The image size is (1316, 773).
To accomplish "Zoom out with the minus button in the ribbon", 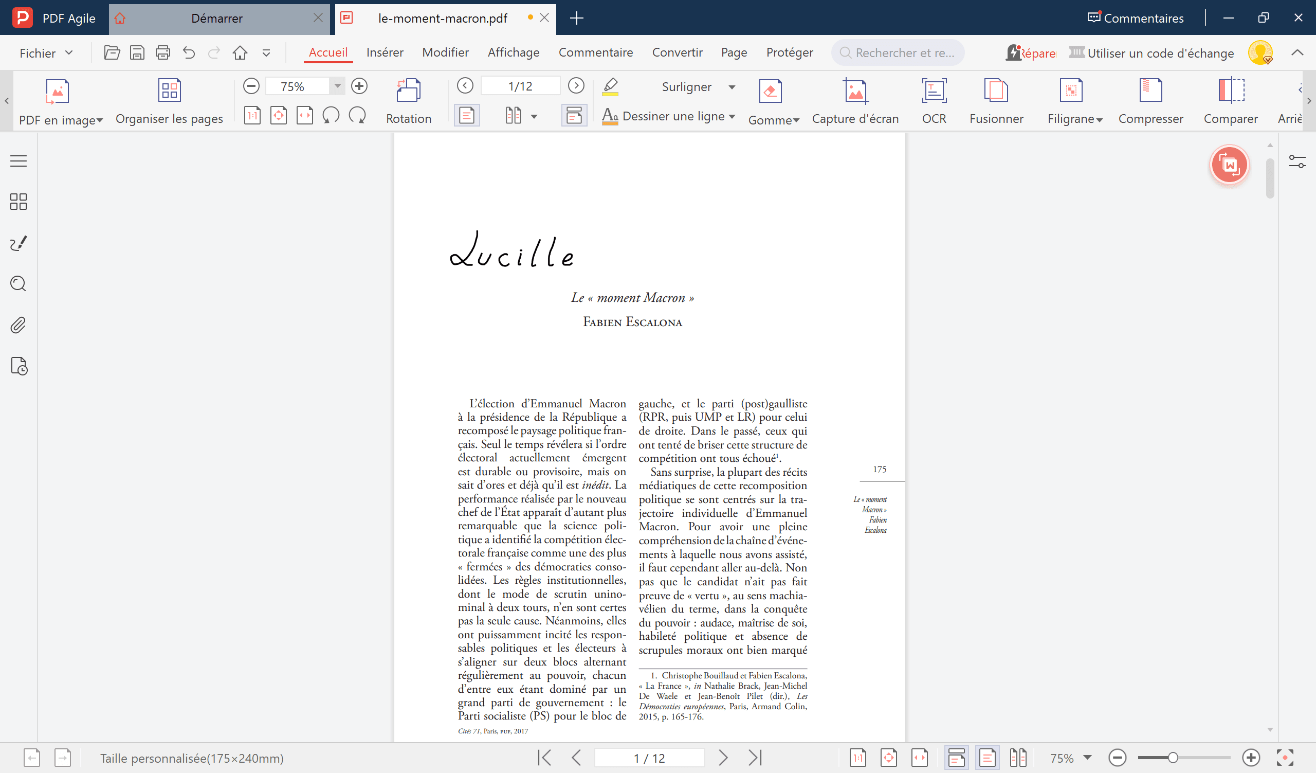I will 251,86.
